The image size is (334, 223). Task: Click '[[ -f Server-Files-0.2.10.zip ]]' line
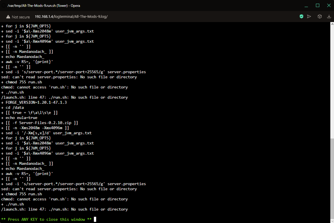40,123
